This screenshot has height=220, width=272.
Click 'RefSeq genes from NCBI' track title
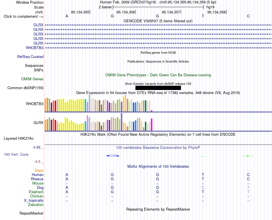pyautogui.click(x=158, y=53)
